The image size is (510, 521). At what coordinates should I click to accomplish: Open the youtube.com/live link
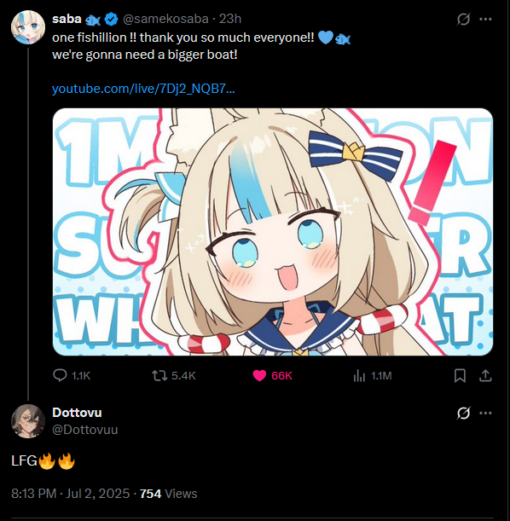click(143, 89)
